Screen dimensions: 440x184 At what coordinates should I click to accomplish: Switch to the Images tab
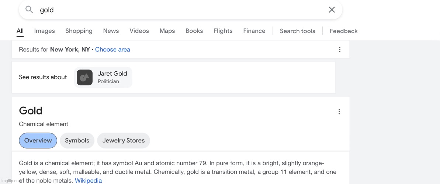pyautogui.click(x=44, y=31)
